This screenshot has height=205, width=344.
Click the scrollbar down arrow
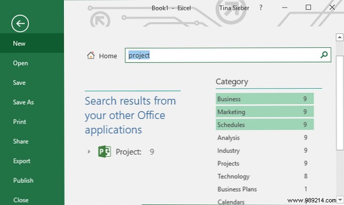pos(340,200)
